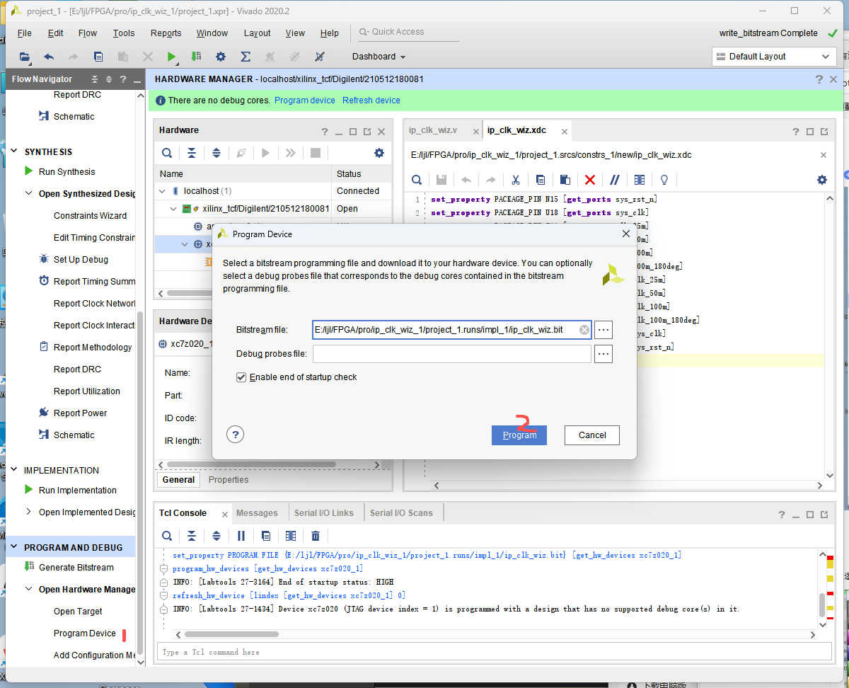The image size is (849, 688).
Task: Collapse PROGRAM AND DEBUG section
Action: [14, 547]
